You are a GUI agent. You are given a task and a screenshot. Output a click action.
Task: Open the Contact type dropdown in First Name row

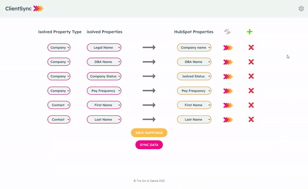[x=59, y=105]
